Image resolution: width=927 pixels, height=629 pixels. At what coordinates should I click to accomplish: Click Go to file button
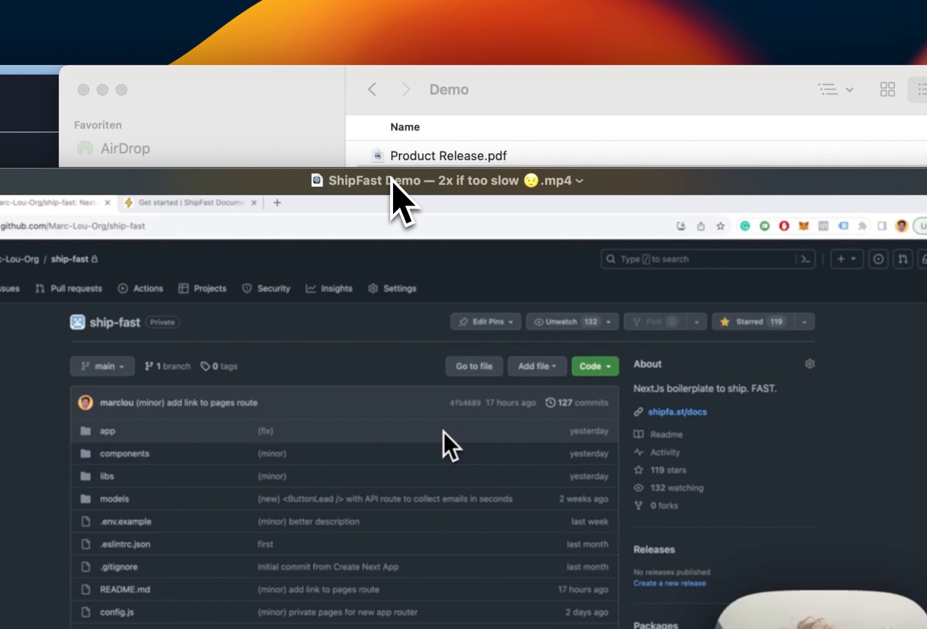click(474, 366)
